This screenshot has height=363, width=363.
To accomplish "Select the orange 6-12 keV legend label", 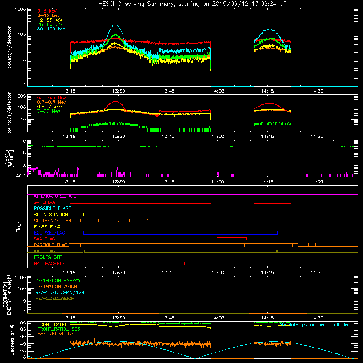I will [48, 15].
